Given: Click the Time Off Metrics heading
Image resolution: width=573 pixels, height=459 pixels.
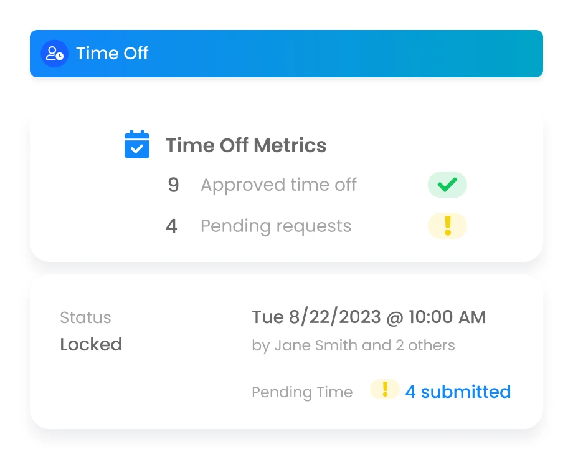Looking at the screenshot, I should pos(246,145).
